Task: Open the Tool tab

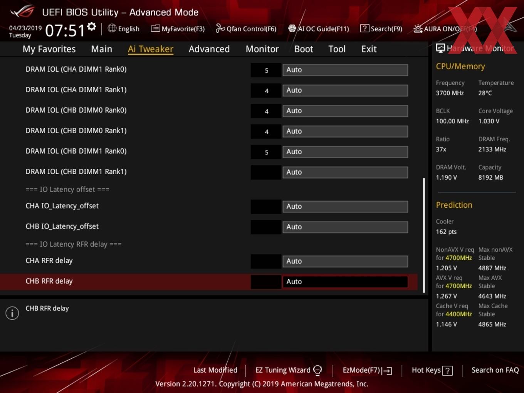Action: tap(337, 49)
